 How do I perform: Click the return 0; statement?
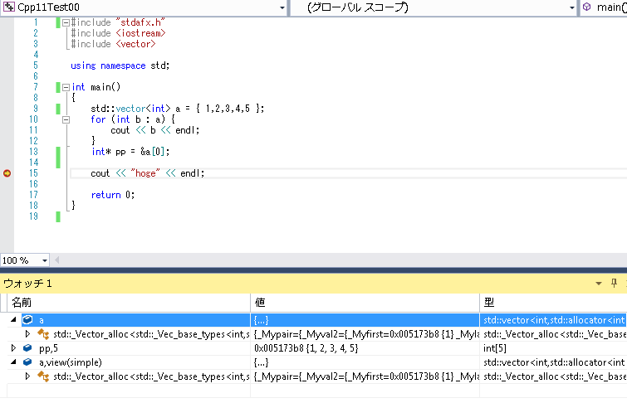pos(113,195)
